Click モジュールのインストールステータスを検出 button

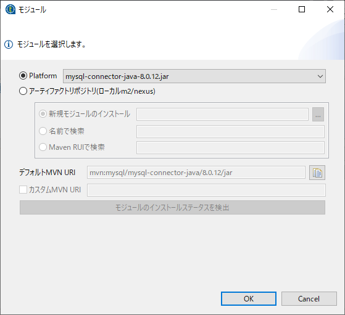[173, 208]
